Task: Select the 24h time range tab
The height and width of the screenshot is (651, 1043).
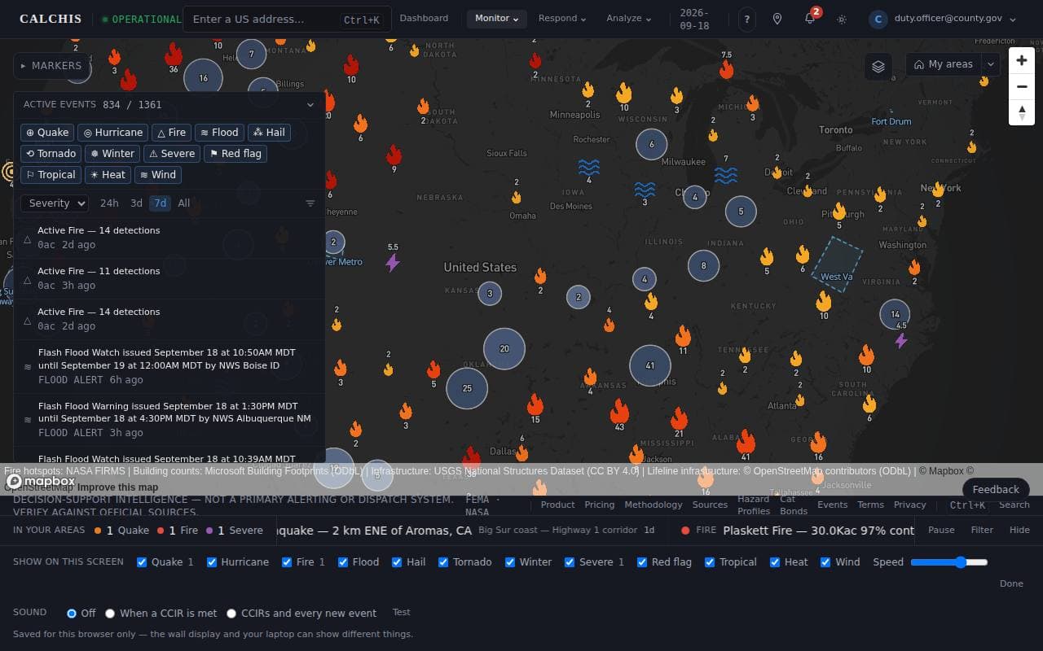Action: [109, 203]
